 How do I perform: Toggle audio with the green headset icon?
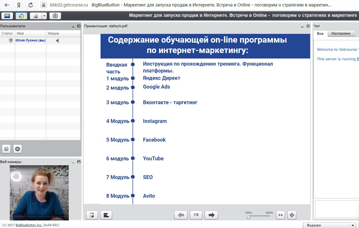[x=22, y=16]
